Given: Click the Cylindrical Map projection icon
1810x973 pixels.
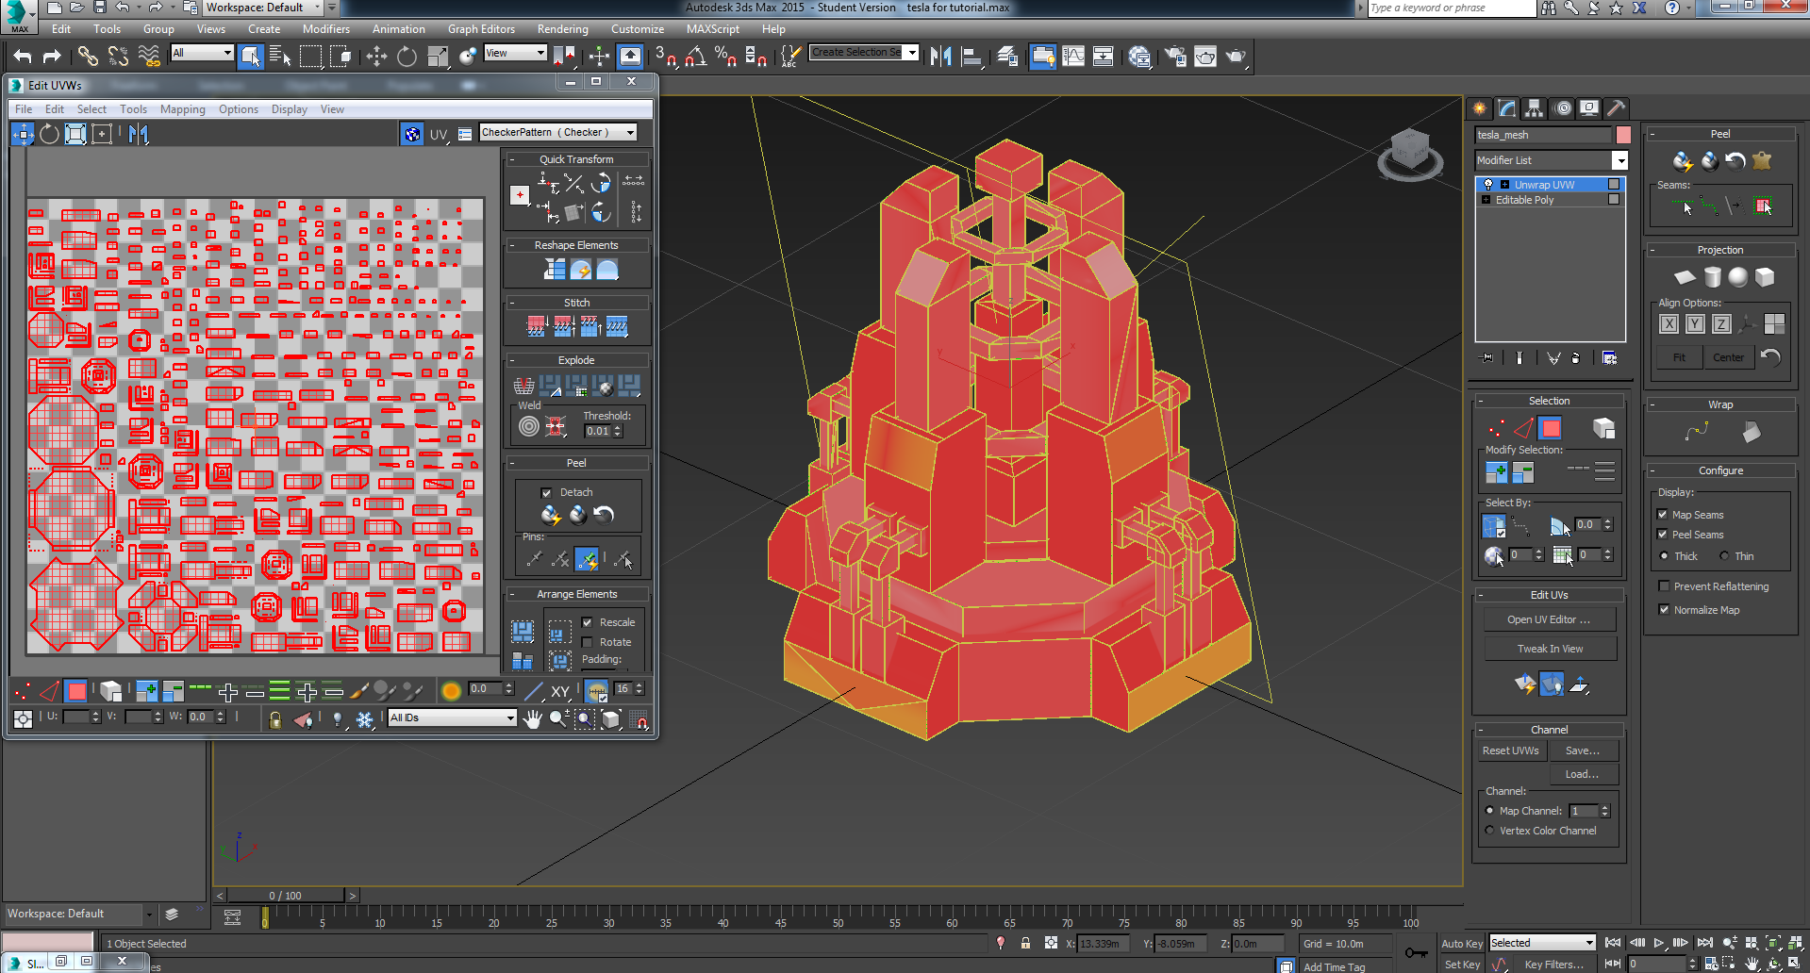Looking at the screenshot, I should pos(1713,277).
